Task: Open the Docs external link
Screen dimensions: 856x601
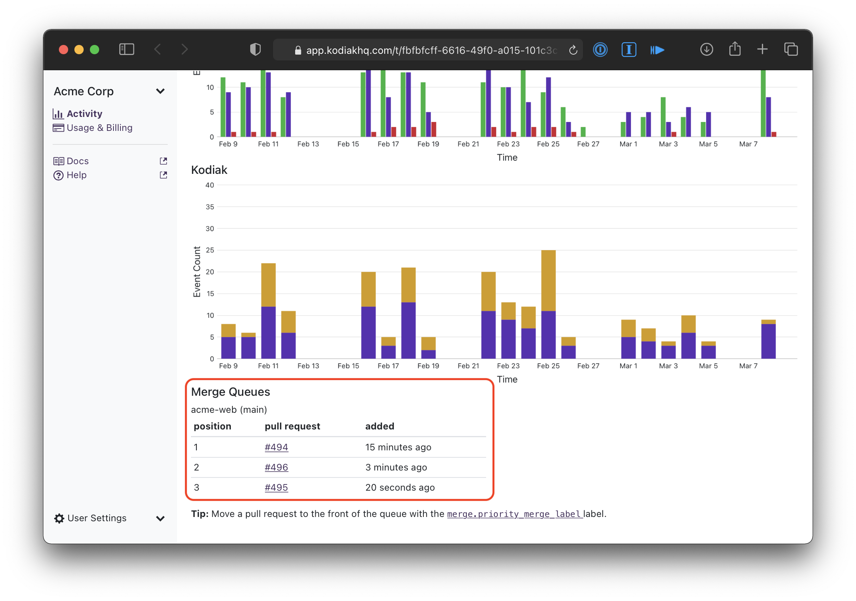Action: pos(77,161)
